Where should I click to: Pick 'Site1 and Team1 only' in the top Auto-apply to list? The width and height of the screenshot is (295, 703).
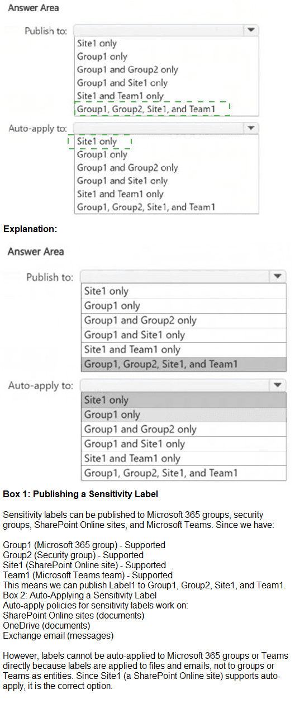pyautogui.click(x=120, y=194)
